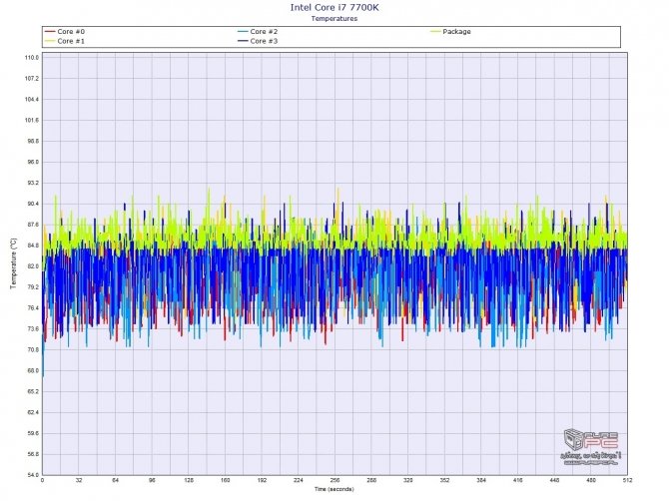Viewport: 669px width, 501px height.
Task: Click the 160 x-axis tick label
Action: pyautogui.click(x=226, y=480)
